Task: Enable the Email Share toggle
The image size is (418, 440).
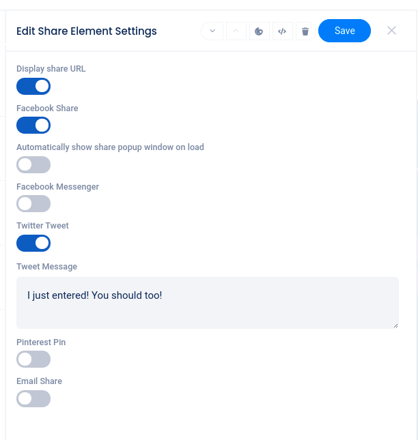Action: 33,398
